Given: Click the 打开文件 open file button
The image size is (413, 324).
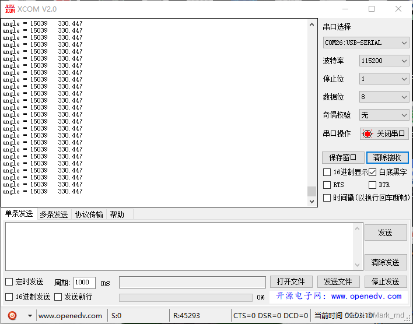Looking at the screenshot, I should click(291, 282).
